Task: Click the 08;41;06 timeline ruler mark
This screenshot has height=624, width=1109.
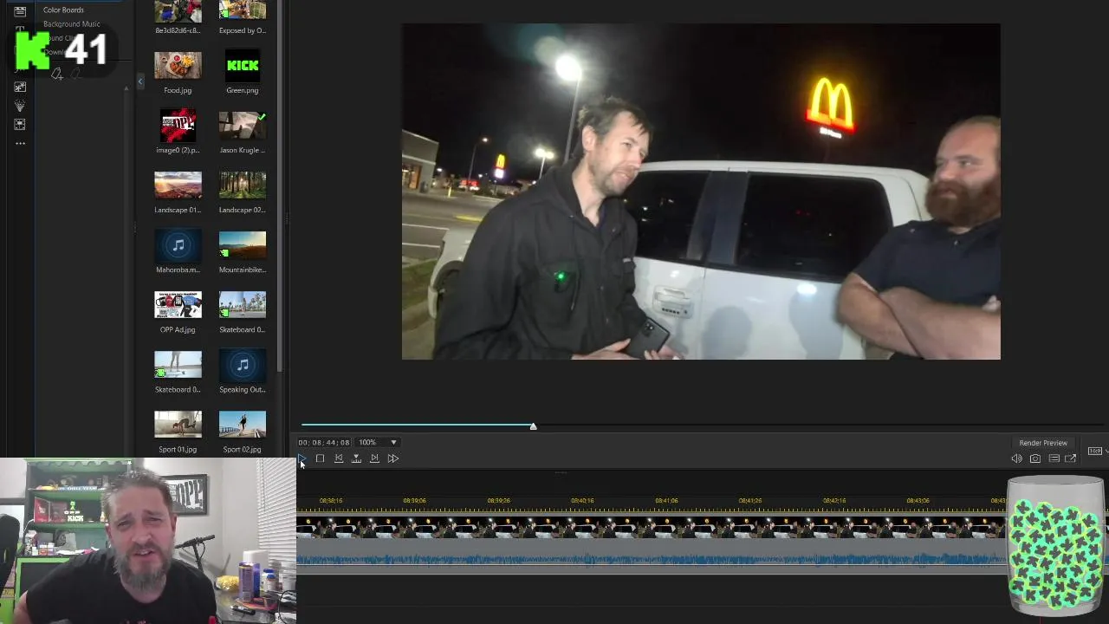Action: [666, 501]
